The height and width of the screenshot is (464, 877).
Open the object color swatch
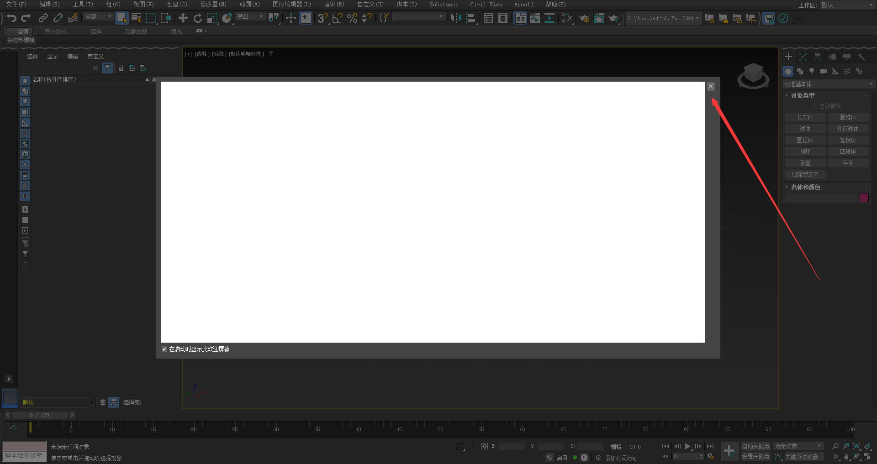pyautogui.click(x=864, y=198)
